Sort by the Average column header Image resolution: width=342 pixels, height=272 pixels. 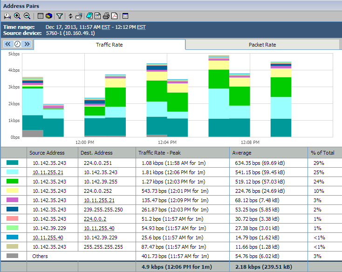[x=242, y=153]
